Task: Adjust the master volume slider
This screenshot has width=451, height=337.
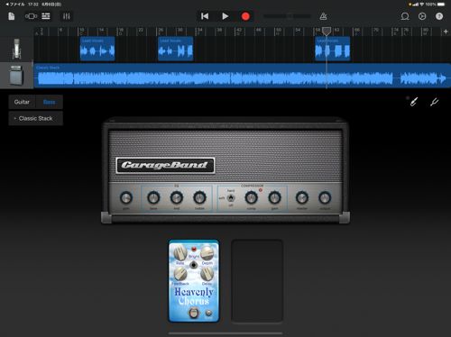Action: pos(288,16)
